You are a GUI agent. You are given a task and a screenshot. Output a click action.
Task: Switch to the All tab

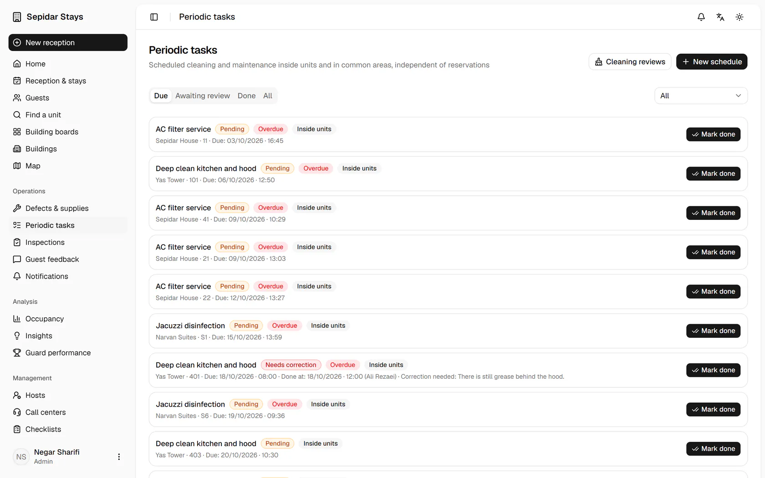click(268, 96)
